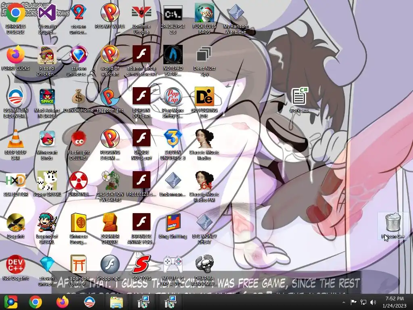Open the Dev C++ red circle icon
This screenshot has height=310, width=413.
(x=16, y=268)
